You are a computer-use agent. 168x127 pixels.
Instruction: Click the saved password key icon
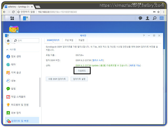[154, 12]
